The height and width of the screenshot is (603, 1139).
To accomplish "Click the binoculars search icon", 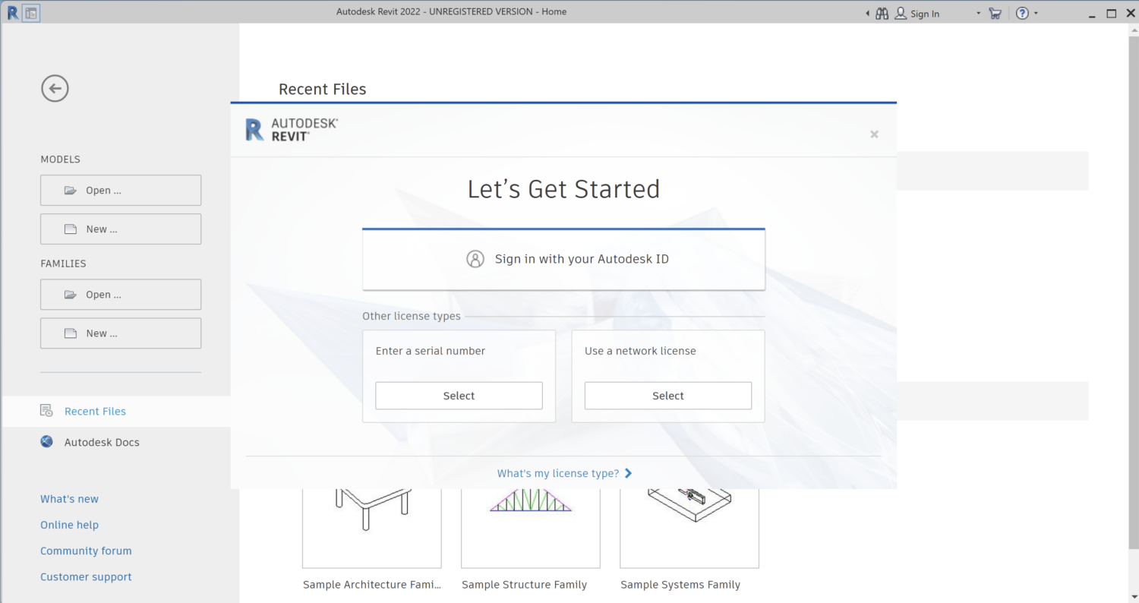I will pos(882,14).
